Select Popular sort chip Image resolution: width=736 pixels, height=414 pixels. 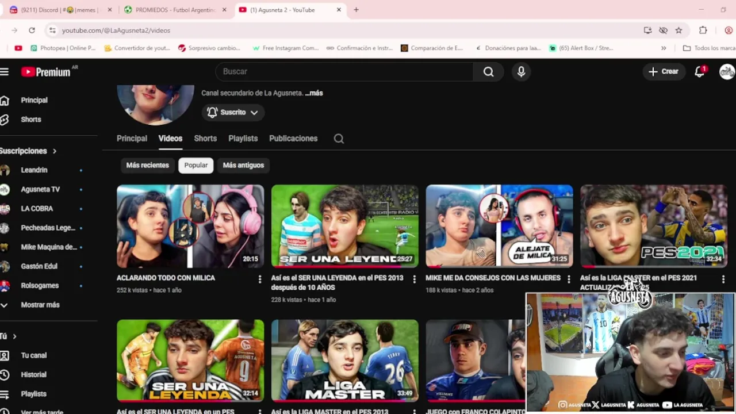coord(196,165)
